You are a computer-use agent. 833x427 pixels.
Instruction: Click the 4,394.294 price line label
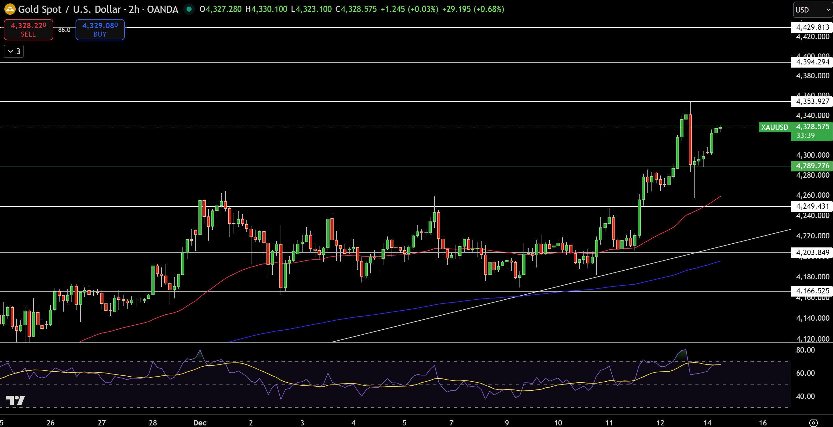coord(812,62)
